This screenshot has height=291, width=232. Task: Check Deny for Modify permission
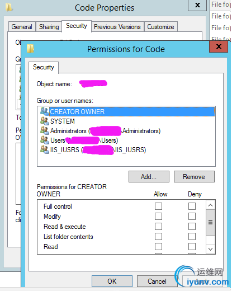tap(192, 217)
